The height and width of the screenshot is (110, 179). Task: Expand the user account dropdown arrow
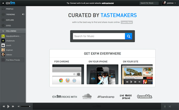tap(175, 3)
